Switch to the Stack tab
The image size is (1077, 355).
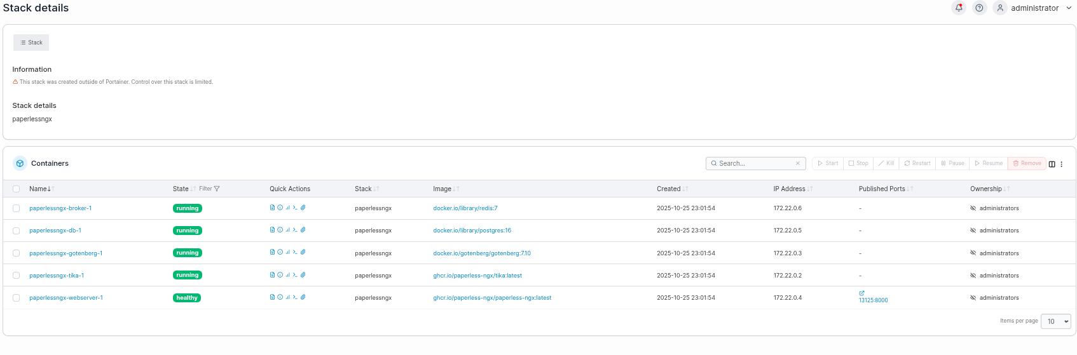click(x=31, y=43)
